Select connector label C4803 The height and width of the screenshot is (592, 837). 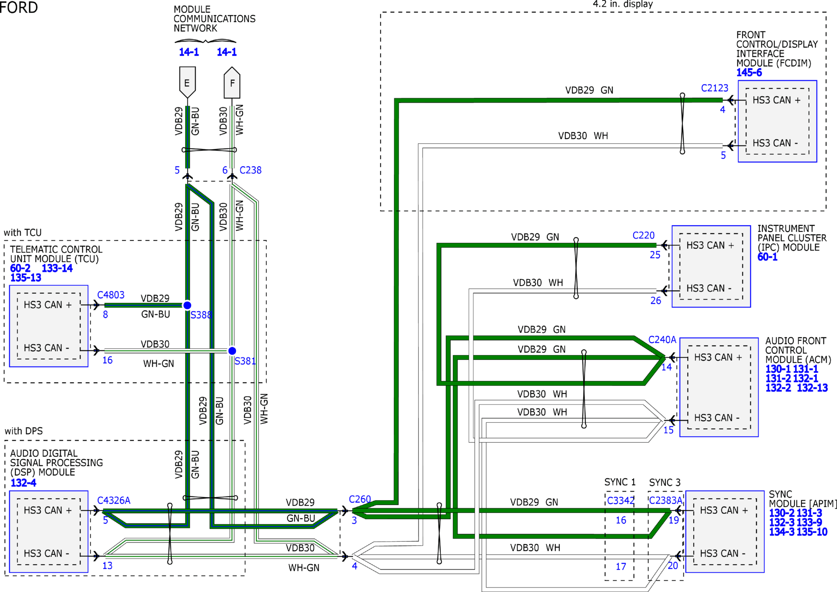pos(111,295)
